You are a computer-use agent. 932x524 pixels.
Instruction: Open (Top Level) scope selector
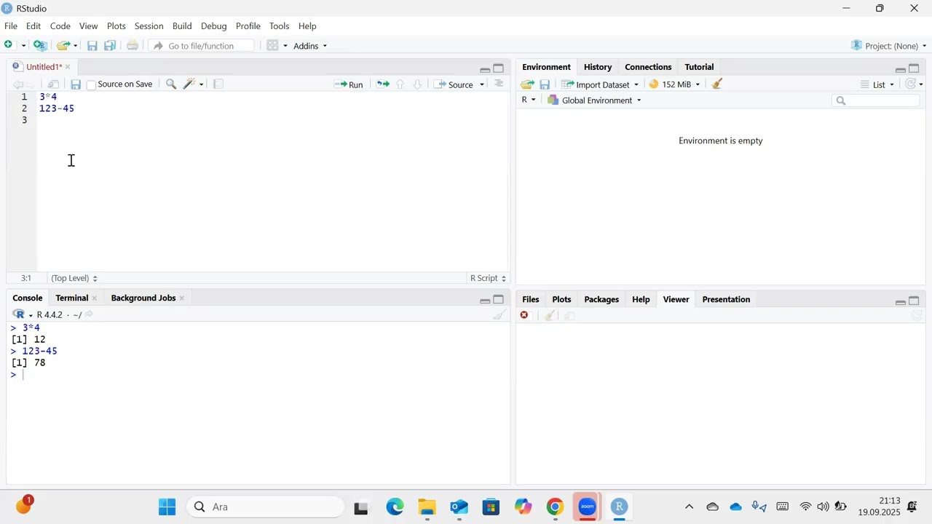point(74,278)
